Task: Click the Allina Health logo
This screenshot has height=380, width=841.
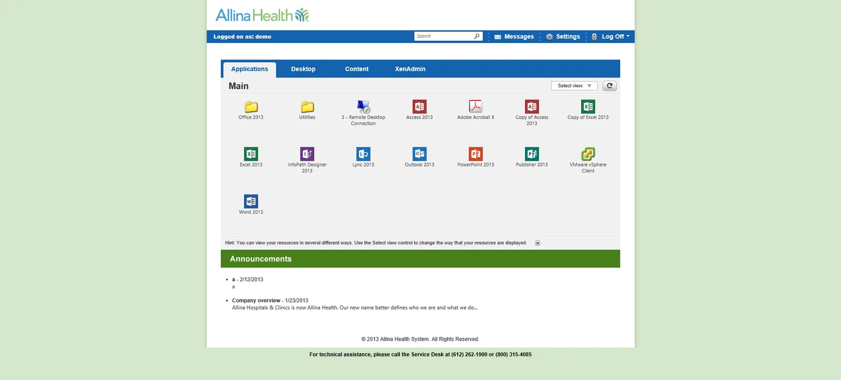Action: (262, 15)
